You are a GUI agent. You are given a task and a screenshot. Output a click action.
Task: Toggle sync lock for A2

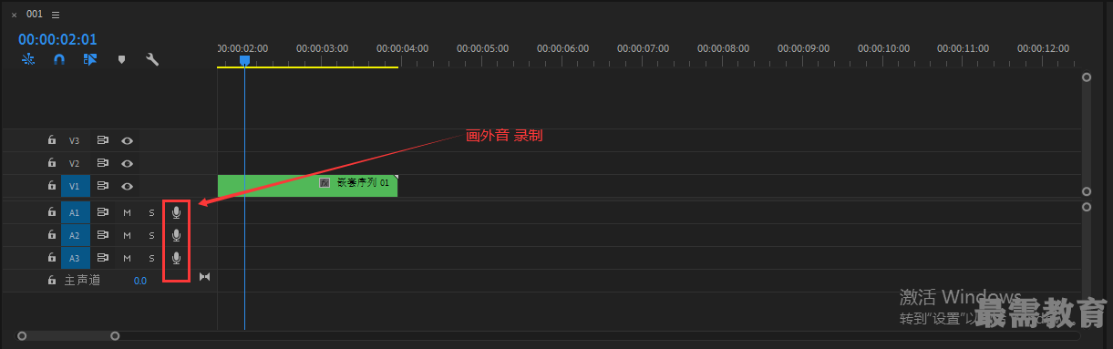pyautogui.click(x=103, y=235)
